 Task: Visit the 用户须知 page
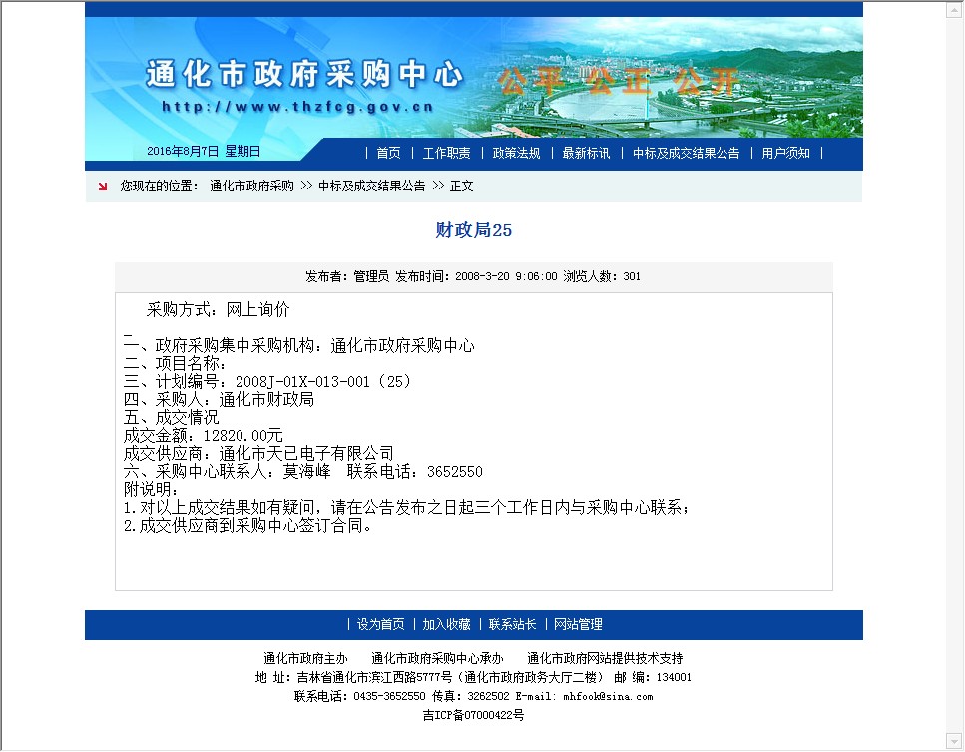(x=785, y=153)
